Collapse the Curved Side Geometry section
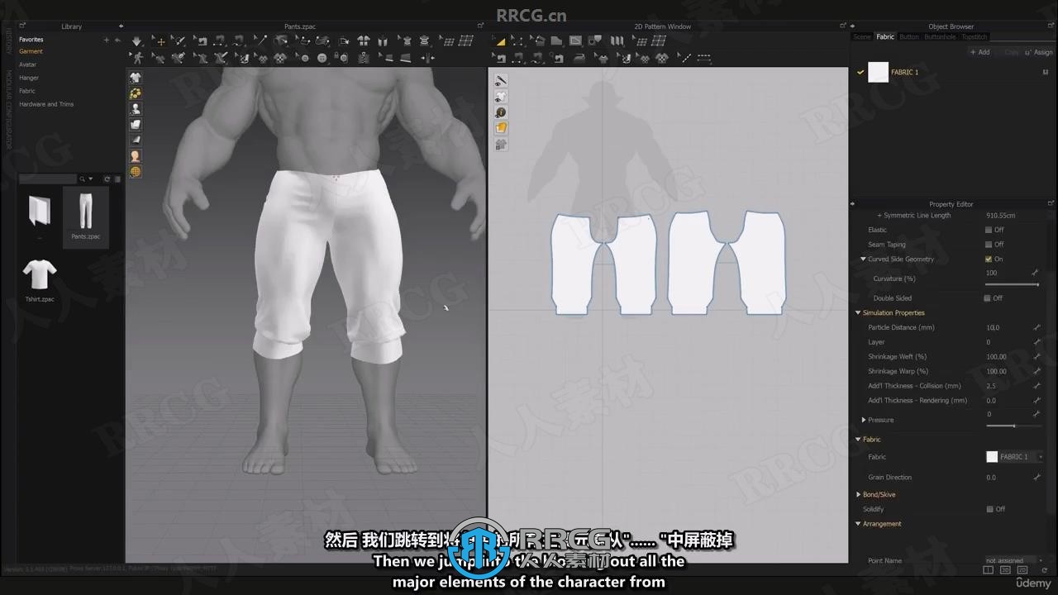 point(864,259)
